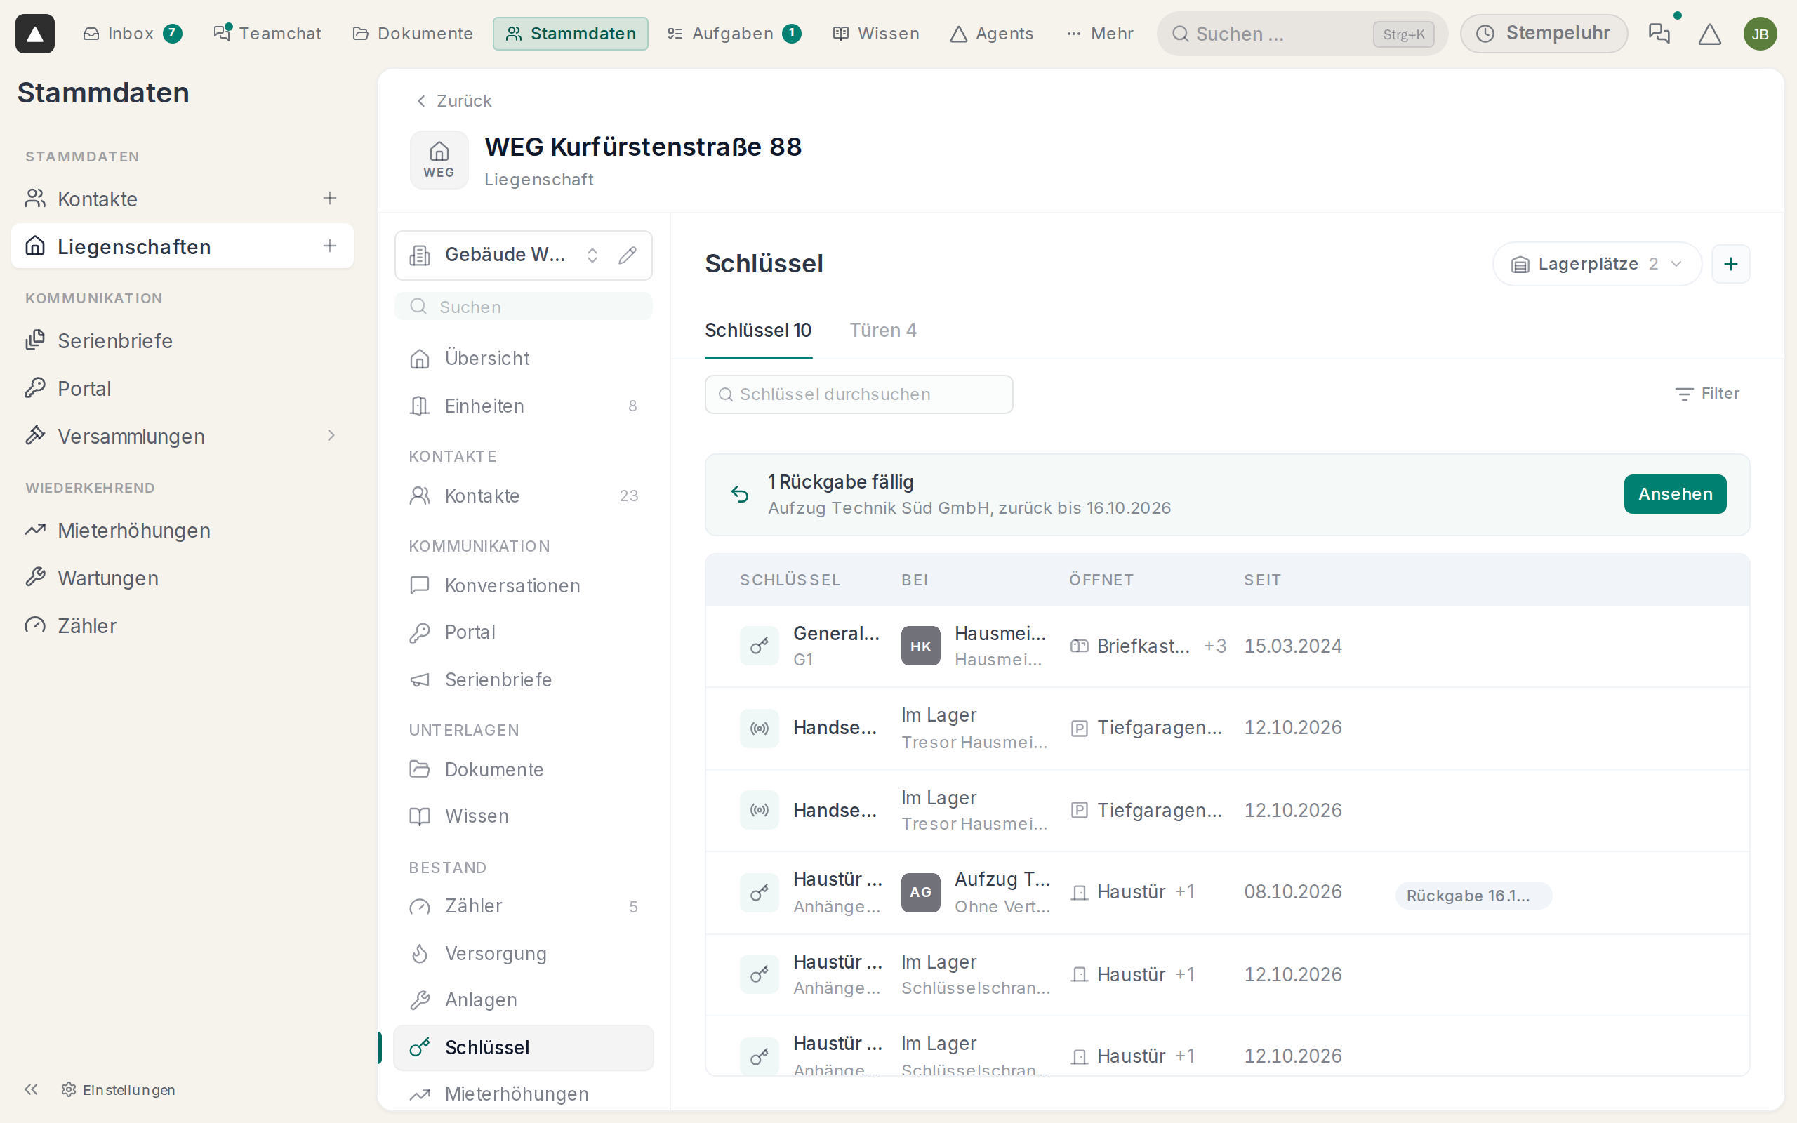Open Zähler under Bestand section
Screen dimensions: 1797x1123
point(524,905)
